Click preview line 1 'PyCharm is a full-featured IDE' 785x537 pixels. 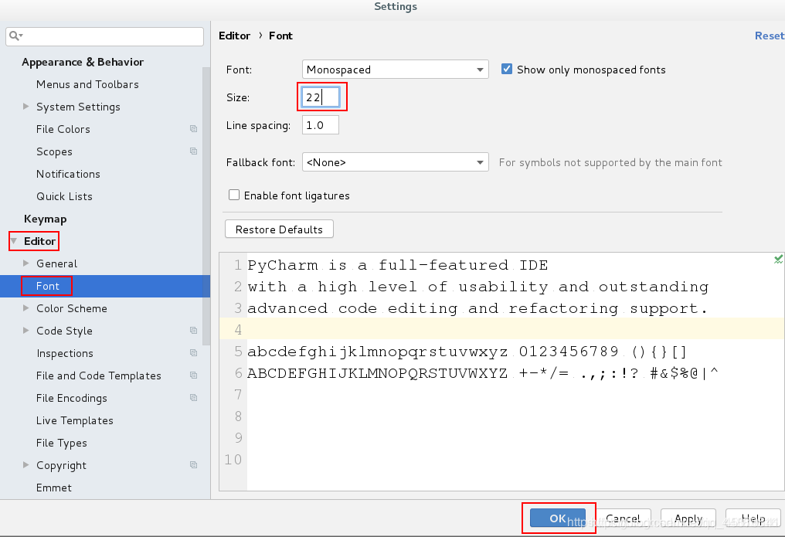398,265
